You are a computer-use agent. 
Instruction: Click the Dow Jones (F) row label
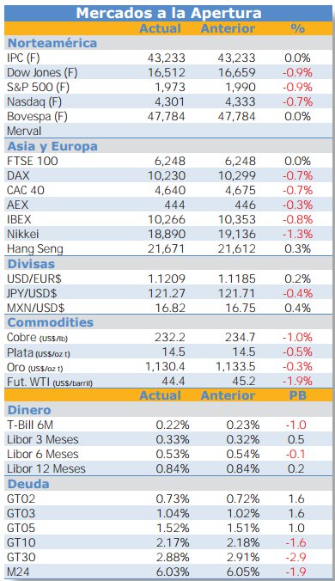pos(42,72)
